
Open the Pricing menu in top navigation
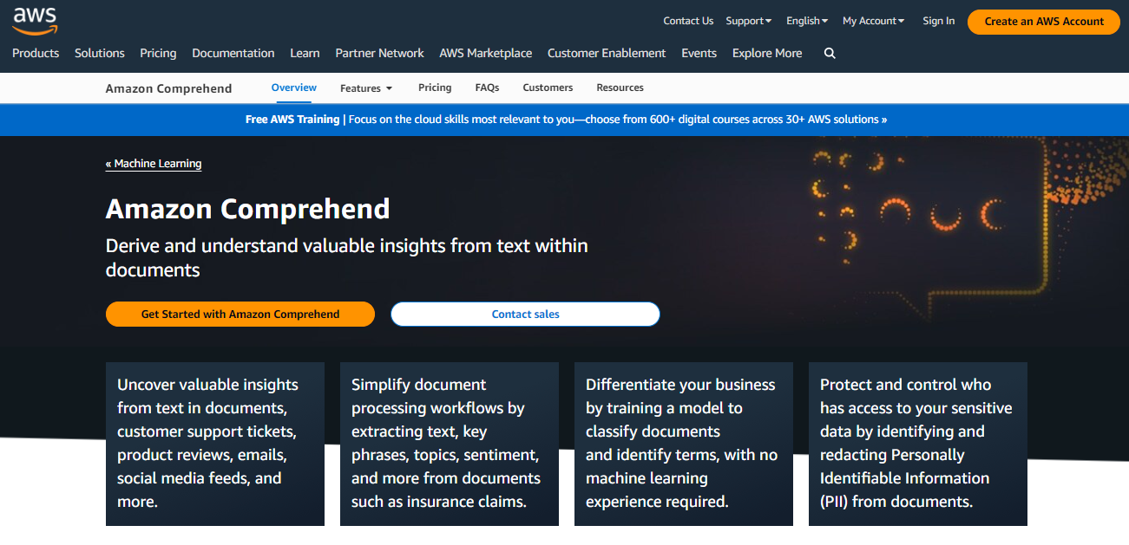[x=158, y=53]
